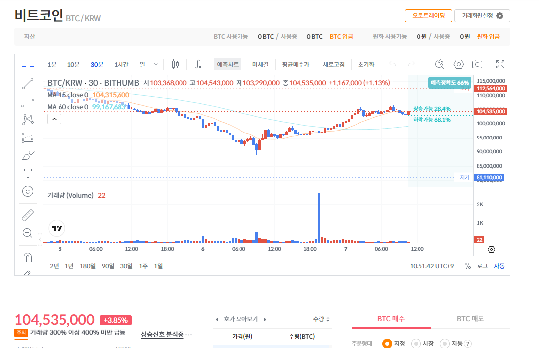Sort by 수량 column arrows
Screen dimensions: 539x348
[x=328, y=320]
